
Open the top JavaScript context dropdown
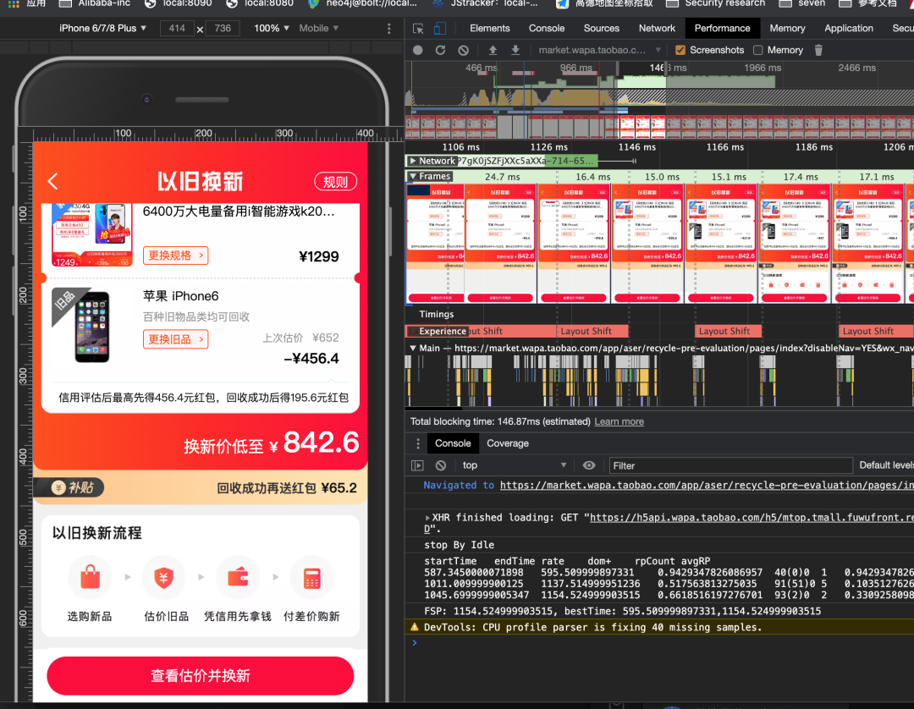coord(515,465)
